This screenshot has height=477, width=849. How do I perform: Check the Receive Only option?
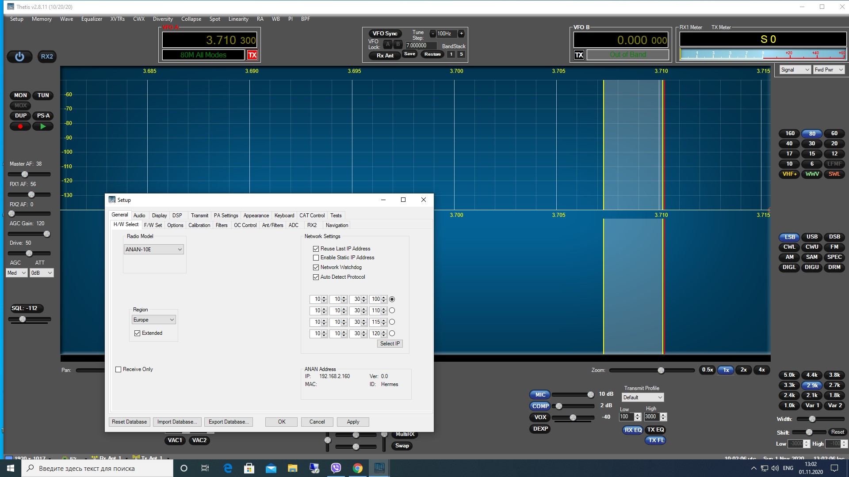(118, 369)
